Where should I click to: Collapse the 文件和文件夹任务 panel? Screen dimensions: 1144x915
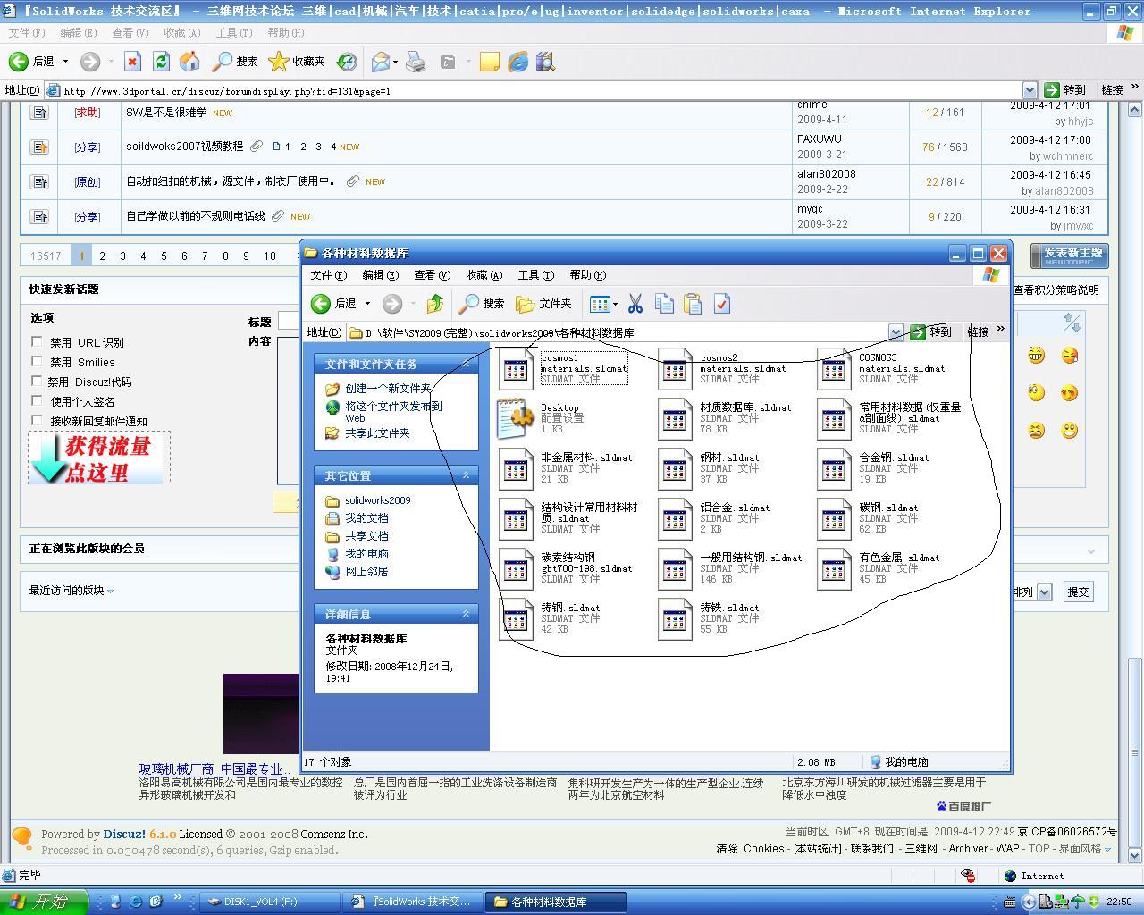tap(466, 364)
